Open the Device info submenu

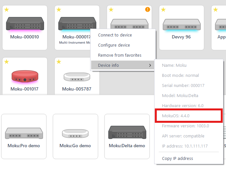click(x=123, y=65)
